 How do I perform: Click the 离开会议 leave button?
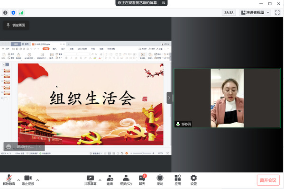point(268,180)
